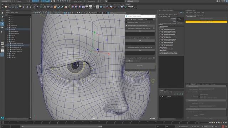Image resolution: width=228 pixels, height=128 pixels.
Task: Click the playback range slider bar
Action: tap(62, 127)
